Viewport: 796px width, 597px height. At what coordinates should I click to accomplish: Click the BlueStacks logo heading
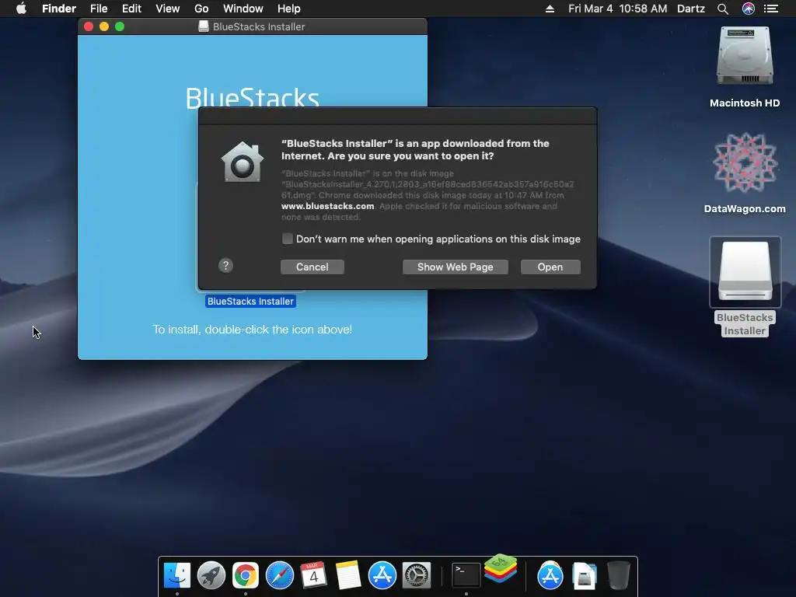(x=253, y=96)
